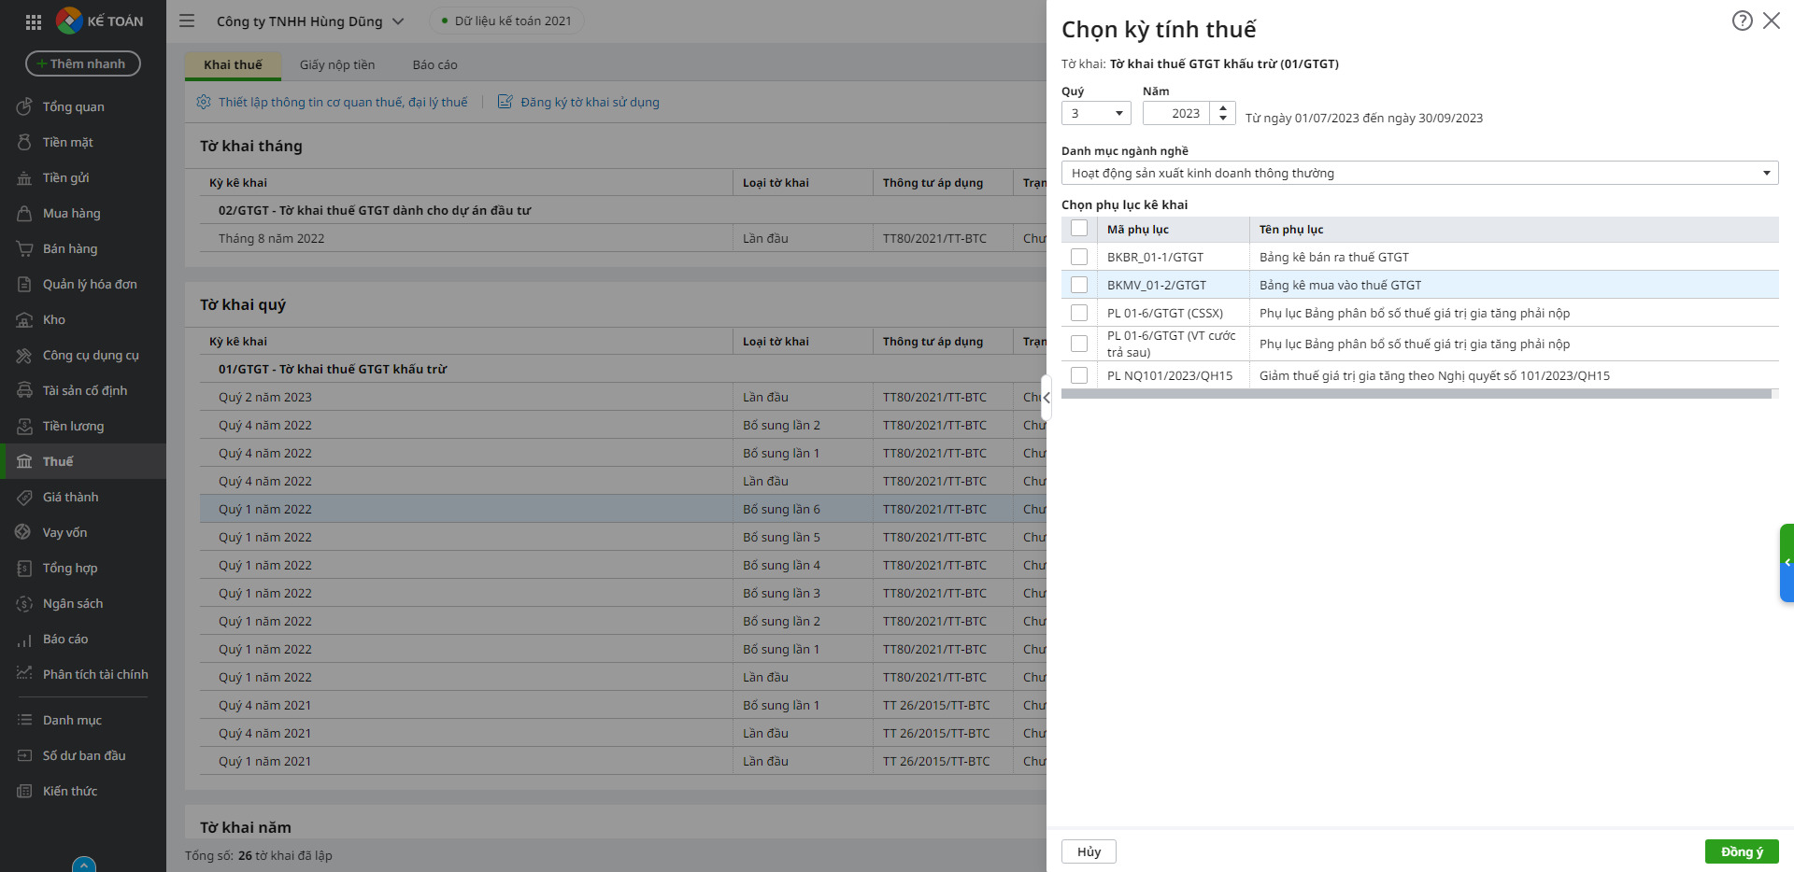Open Tài sản cố định
The width and height of the screenshot is (1794, 872).
[83, 390]
